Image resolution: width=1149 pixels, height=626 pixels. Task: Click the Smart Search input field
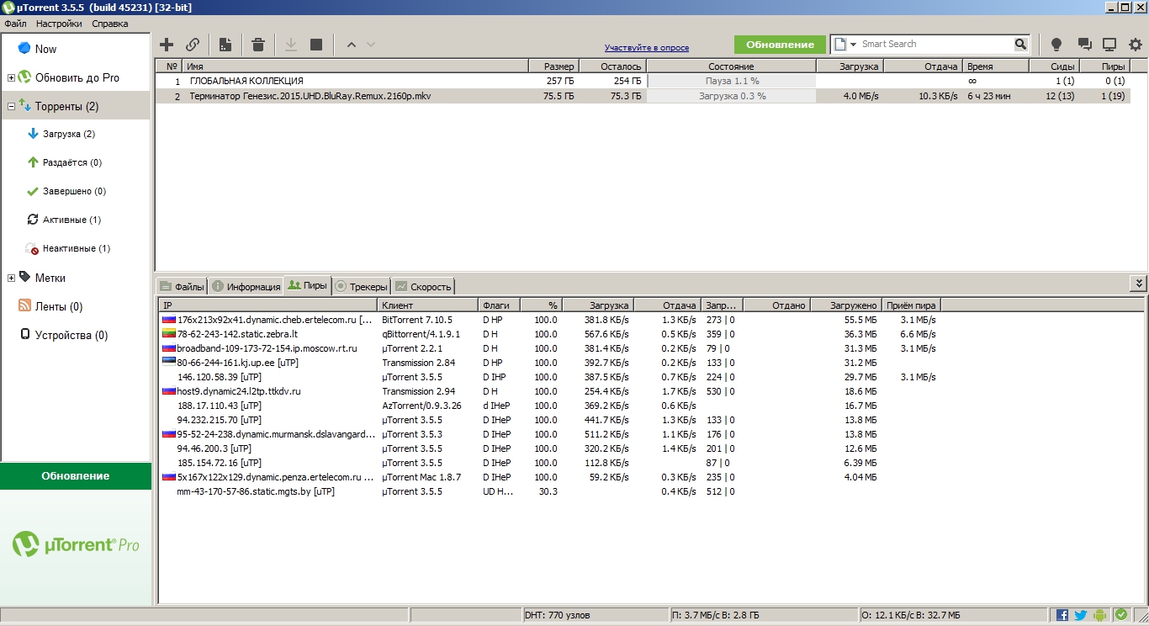[936, 45]
